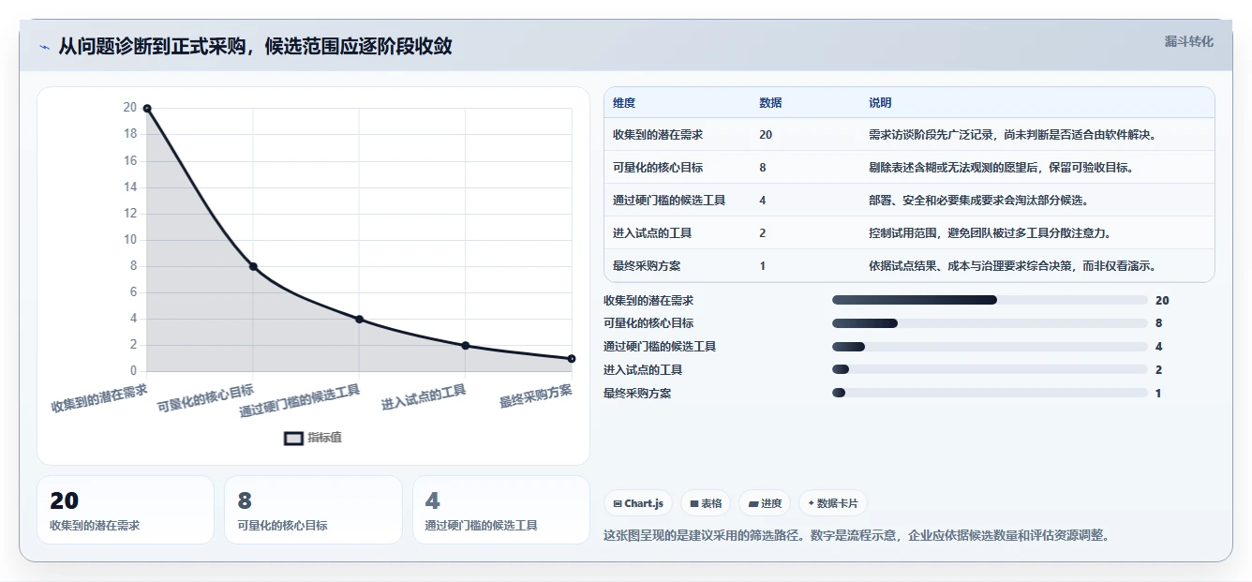The image size is (1252, 582).
Task: Click the progress list label 进入试点的工具
Action: pyautogui.click(x=643, y=370)
